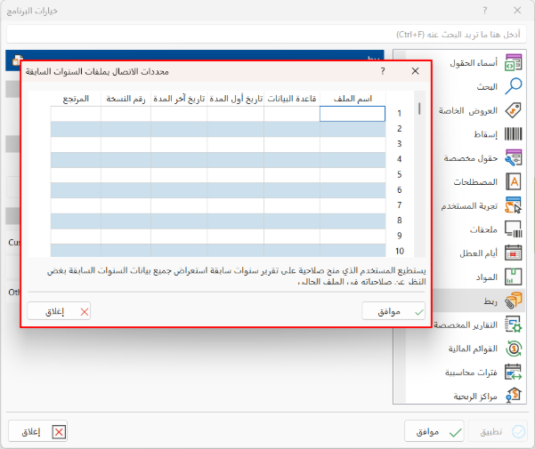Click the حقول مخصصة sidebar icon
The width and height of the screenshot is (535, 449).
[x=513, y=158]
